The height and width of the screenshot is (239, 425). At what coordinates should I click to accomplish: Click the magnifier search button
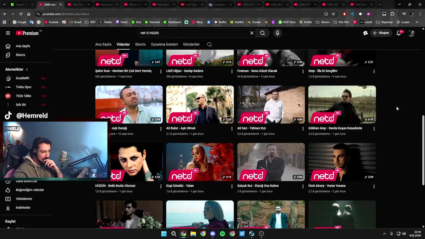(x=262, y=33)
